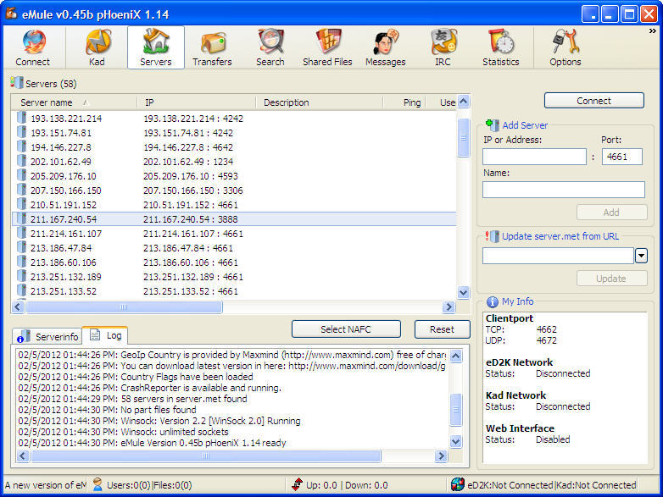The height and width of the screenshot is (497, 663).
Task: Open the Search window
Action: click(270, 47)
